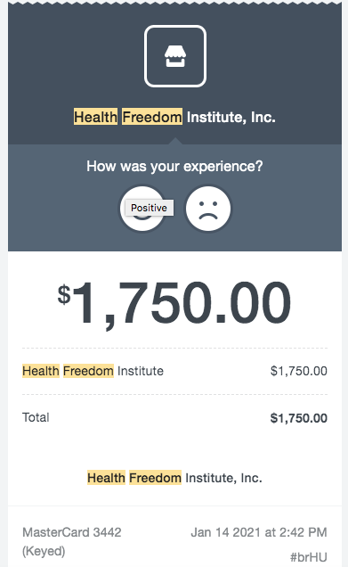348x567 pixels.
Task: Open the footer Health Freedom Institute, Inc. name
Action: (174, 478)
